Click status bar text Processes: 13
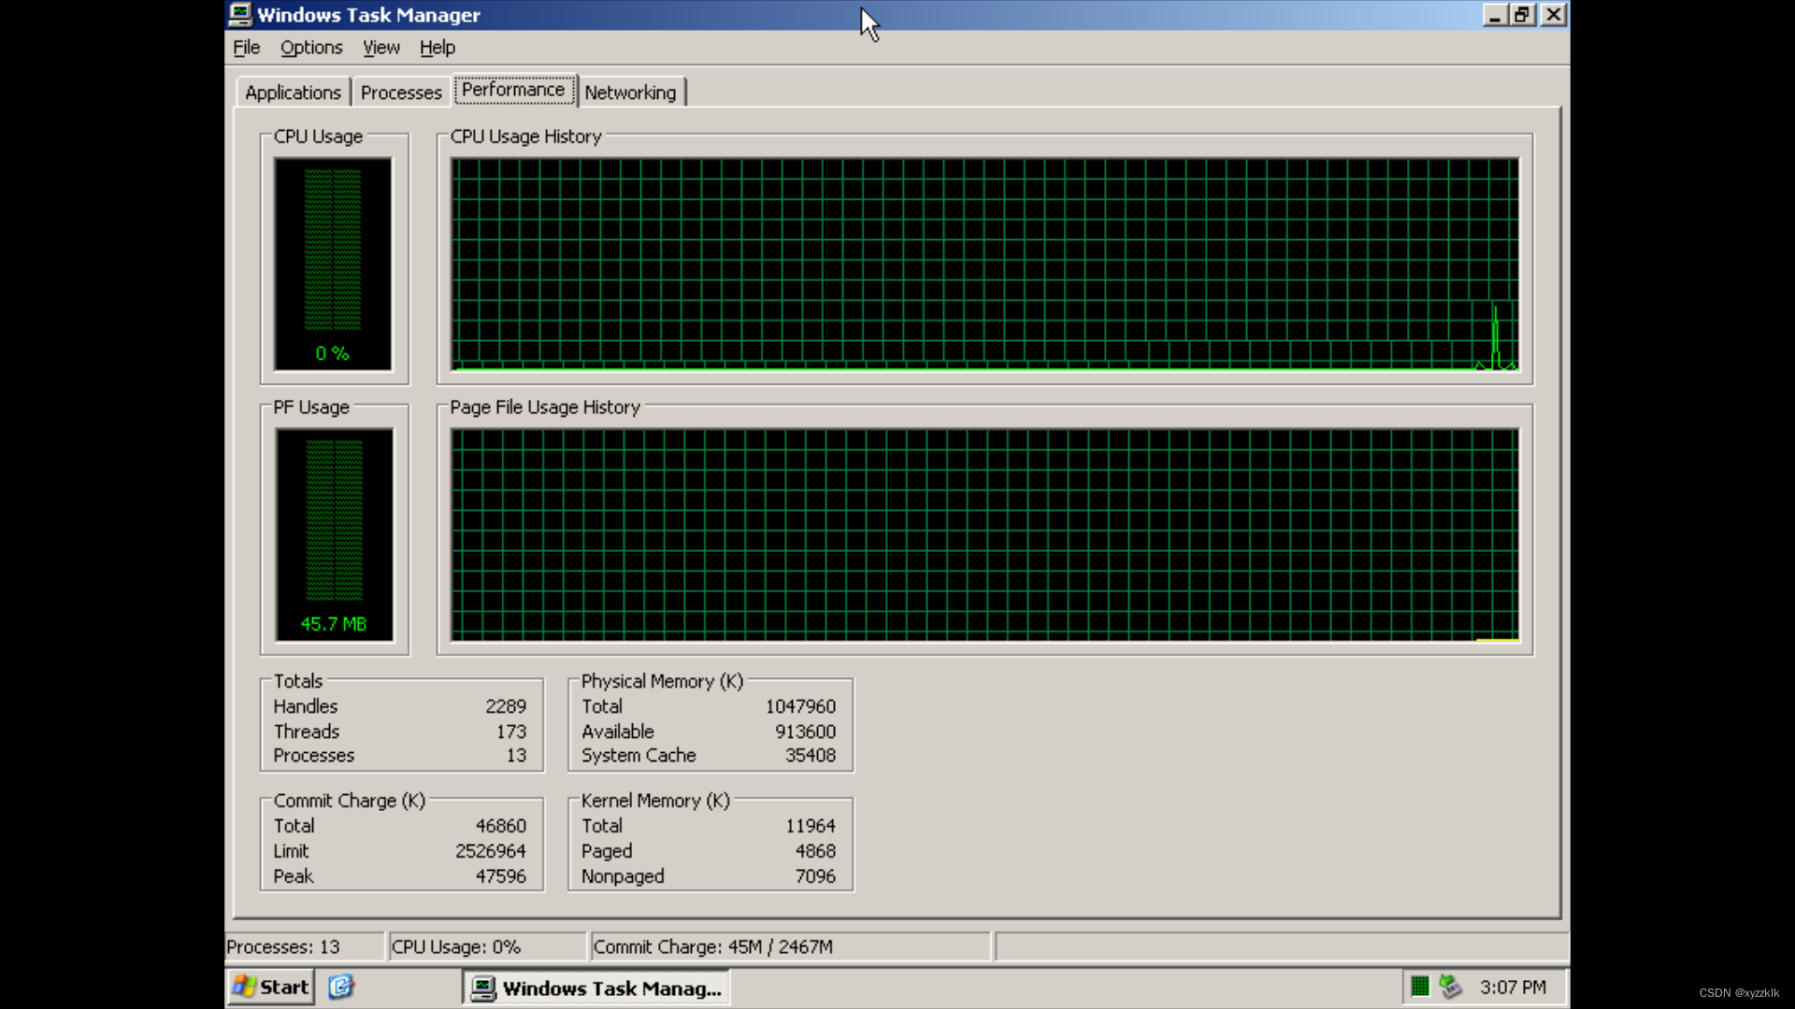The image size is (1795, 1009). [x=283, y=946]
